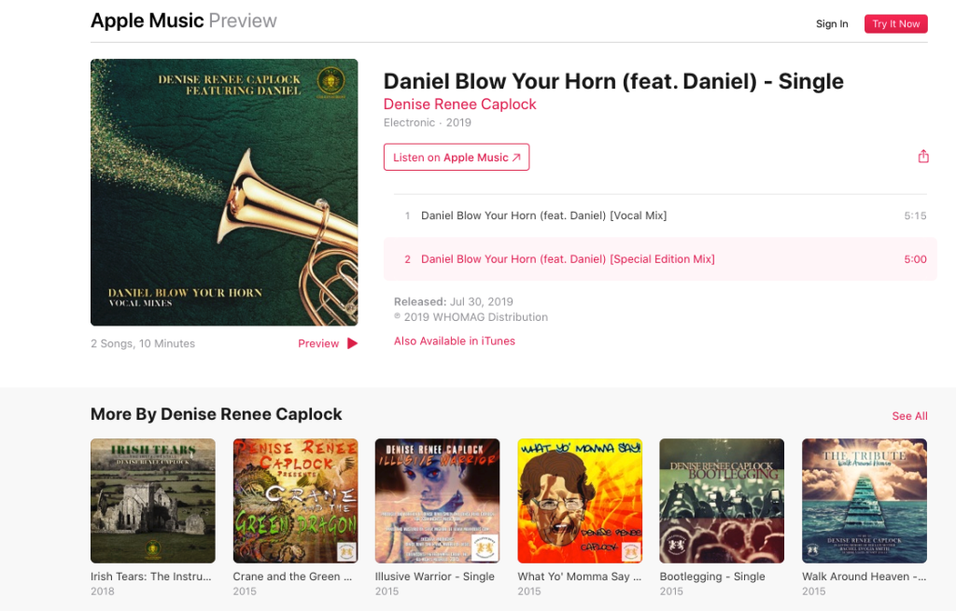Viewport: 956px width, 611px height.
Task: Open the Sign In link
Action: (832, 23)
